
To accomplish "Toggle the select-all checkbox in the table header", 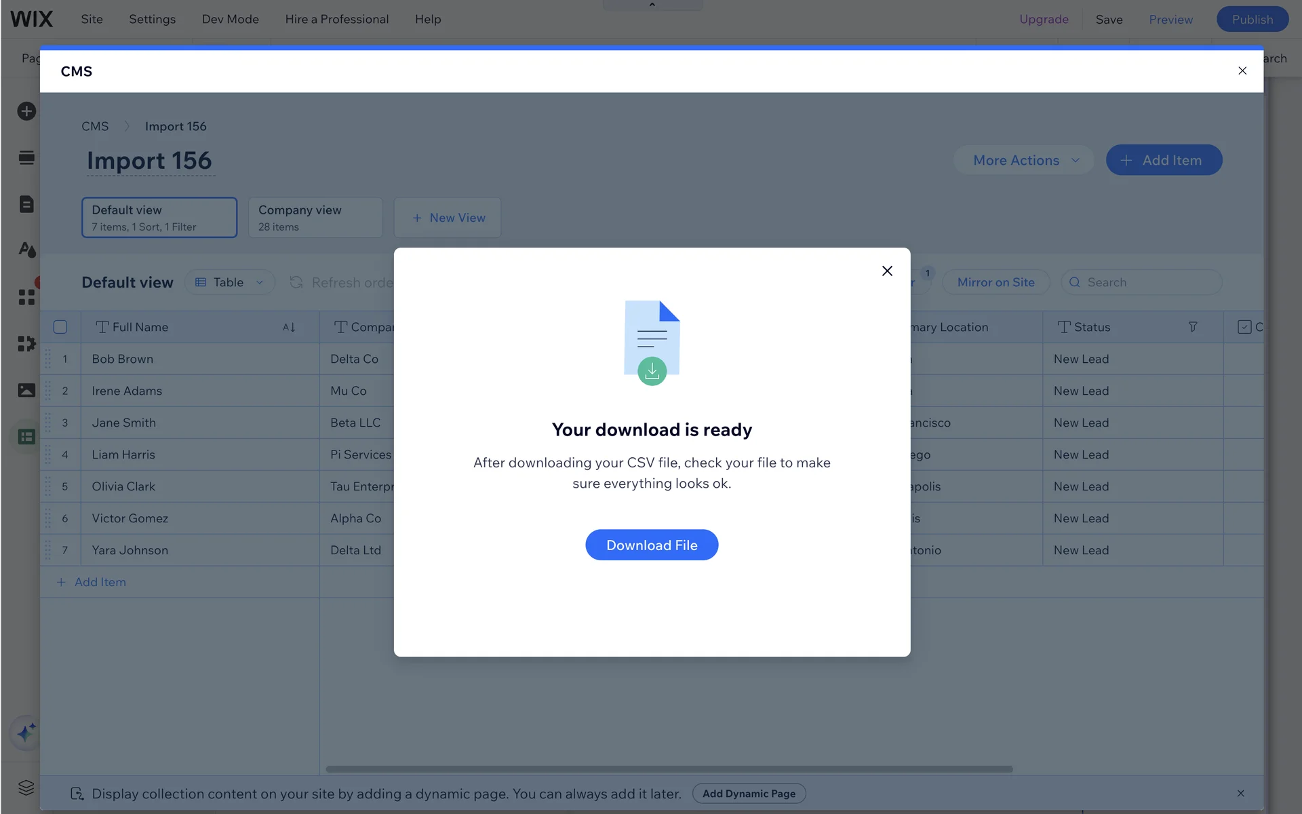I will (60, 327).
